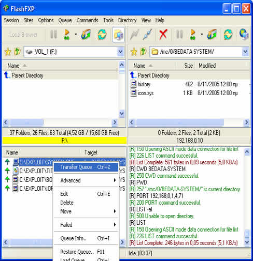Viewport: 253px width, 261px height.
Task: Click the remote connect lightning icon
Action: [135, 34]
